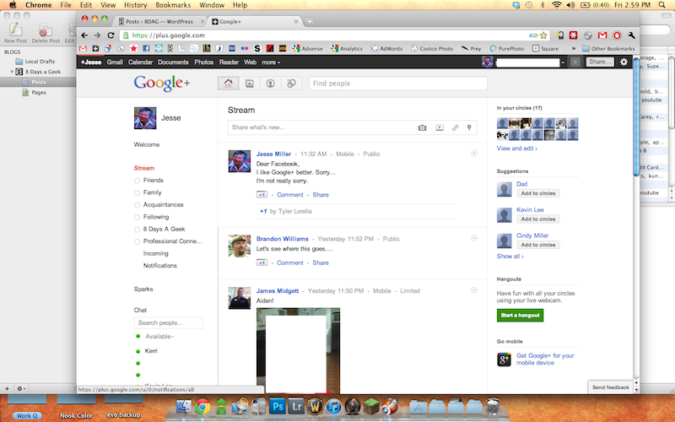
Task: Click the Get Google+ mobile app icon
Action: point(504,360)
